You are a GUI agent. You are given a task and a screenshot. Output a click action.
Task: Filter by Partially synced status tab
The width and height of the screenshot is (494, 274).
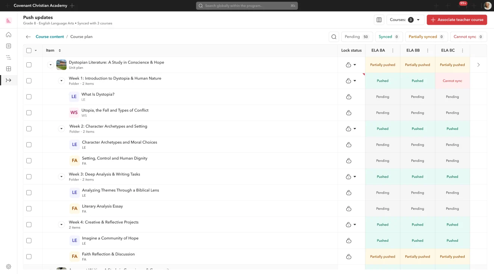(x=426, y=37)
